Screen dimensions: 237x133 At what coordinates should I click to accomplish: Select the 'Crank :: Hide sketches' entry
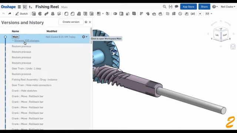pos(24,91)
